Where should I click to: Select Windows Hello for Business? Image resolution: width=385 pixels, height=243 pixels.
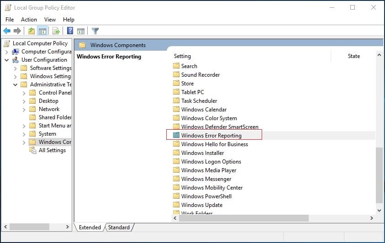(215, 144)
